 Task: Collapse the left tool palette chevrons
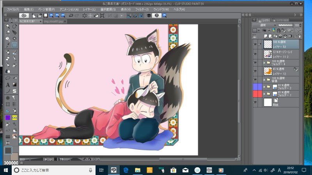tap(5, 15)
